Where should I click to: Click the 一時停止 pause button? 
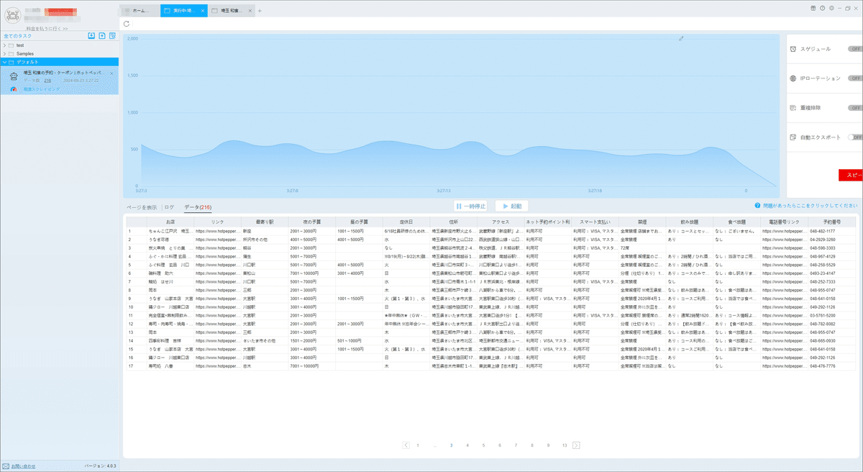click(470, 206)
